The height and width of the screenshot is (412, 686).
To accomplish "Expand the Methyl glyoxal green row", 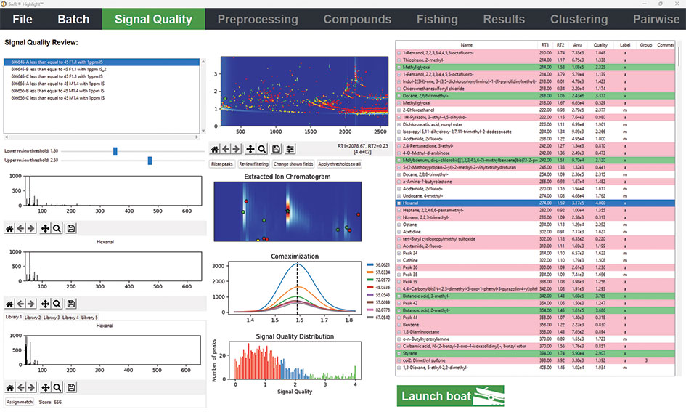I will coord(399,67).
